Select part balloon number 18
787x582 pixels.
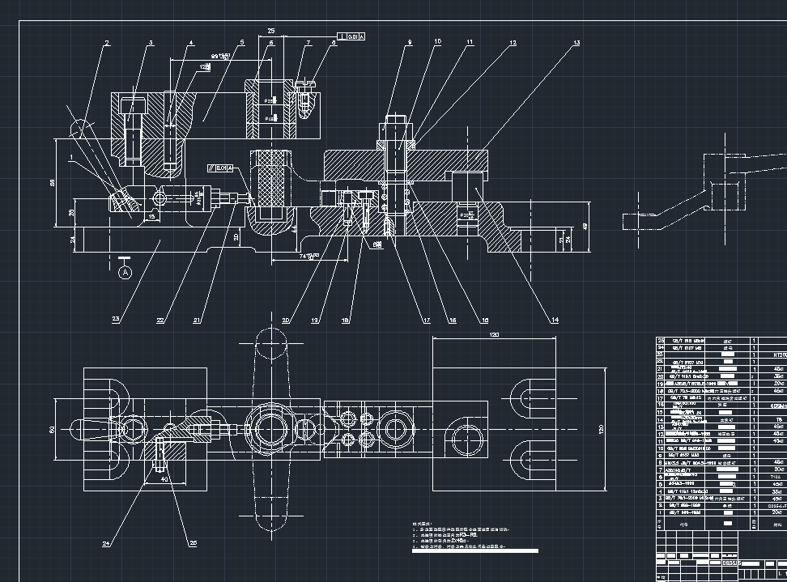(345, 320)
